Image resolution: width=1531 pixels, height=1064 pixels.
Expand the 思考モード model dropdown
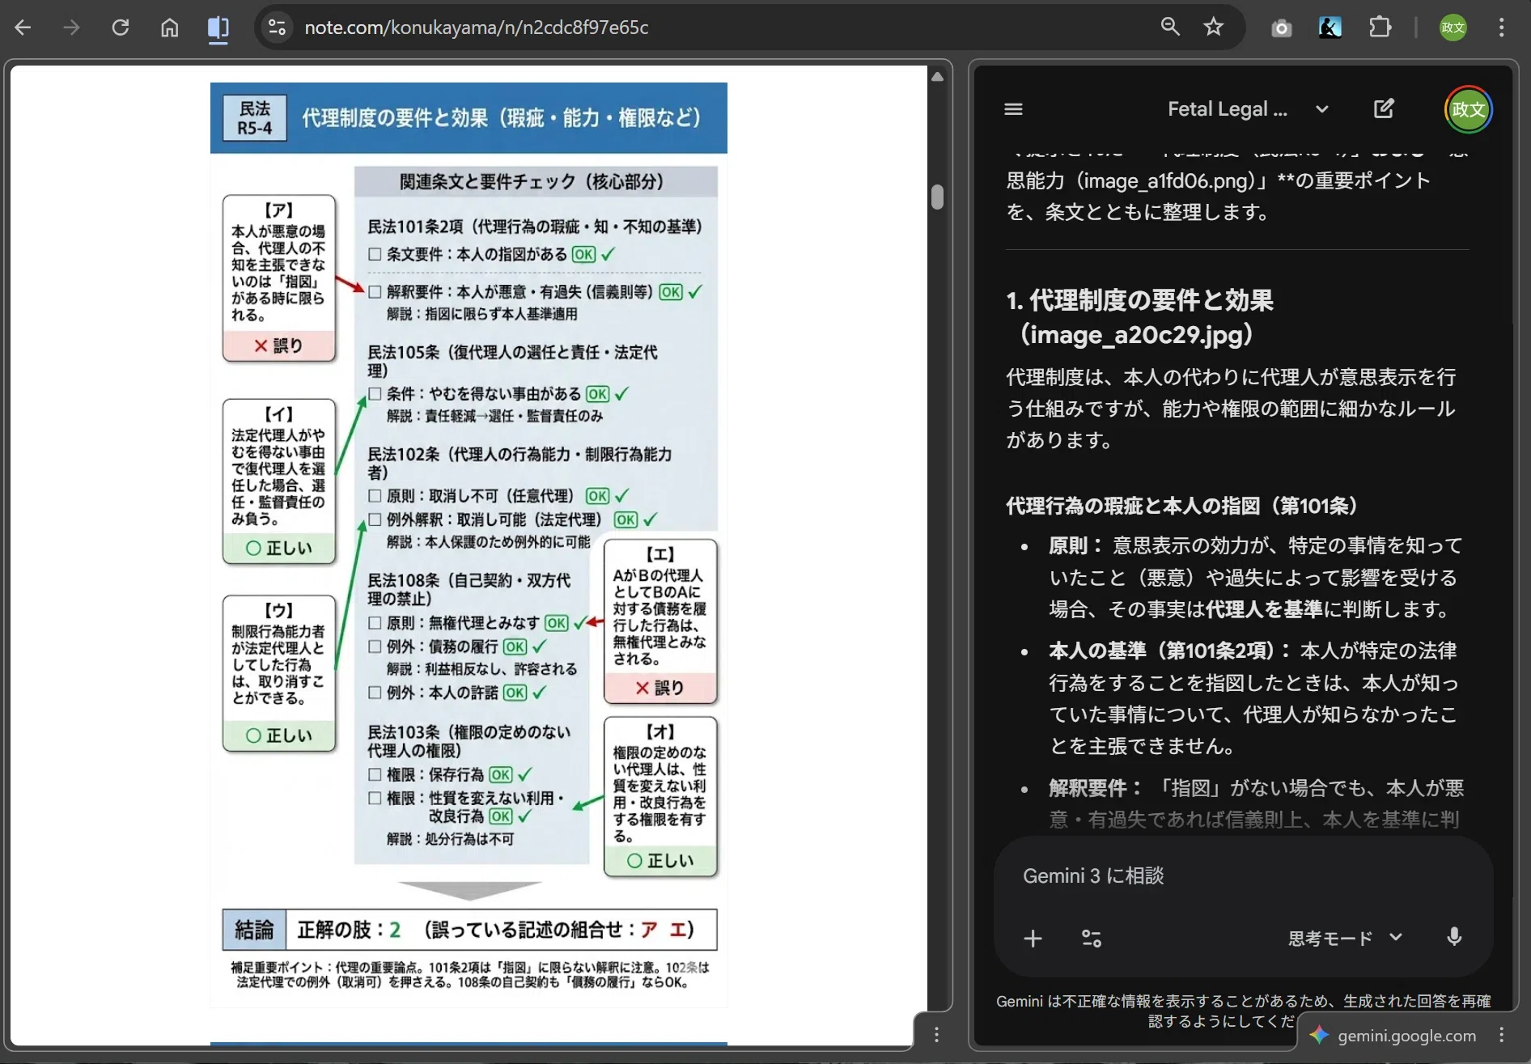pos(1345,939)
